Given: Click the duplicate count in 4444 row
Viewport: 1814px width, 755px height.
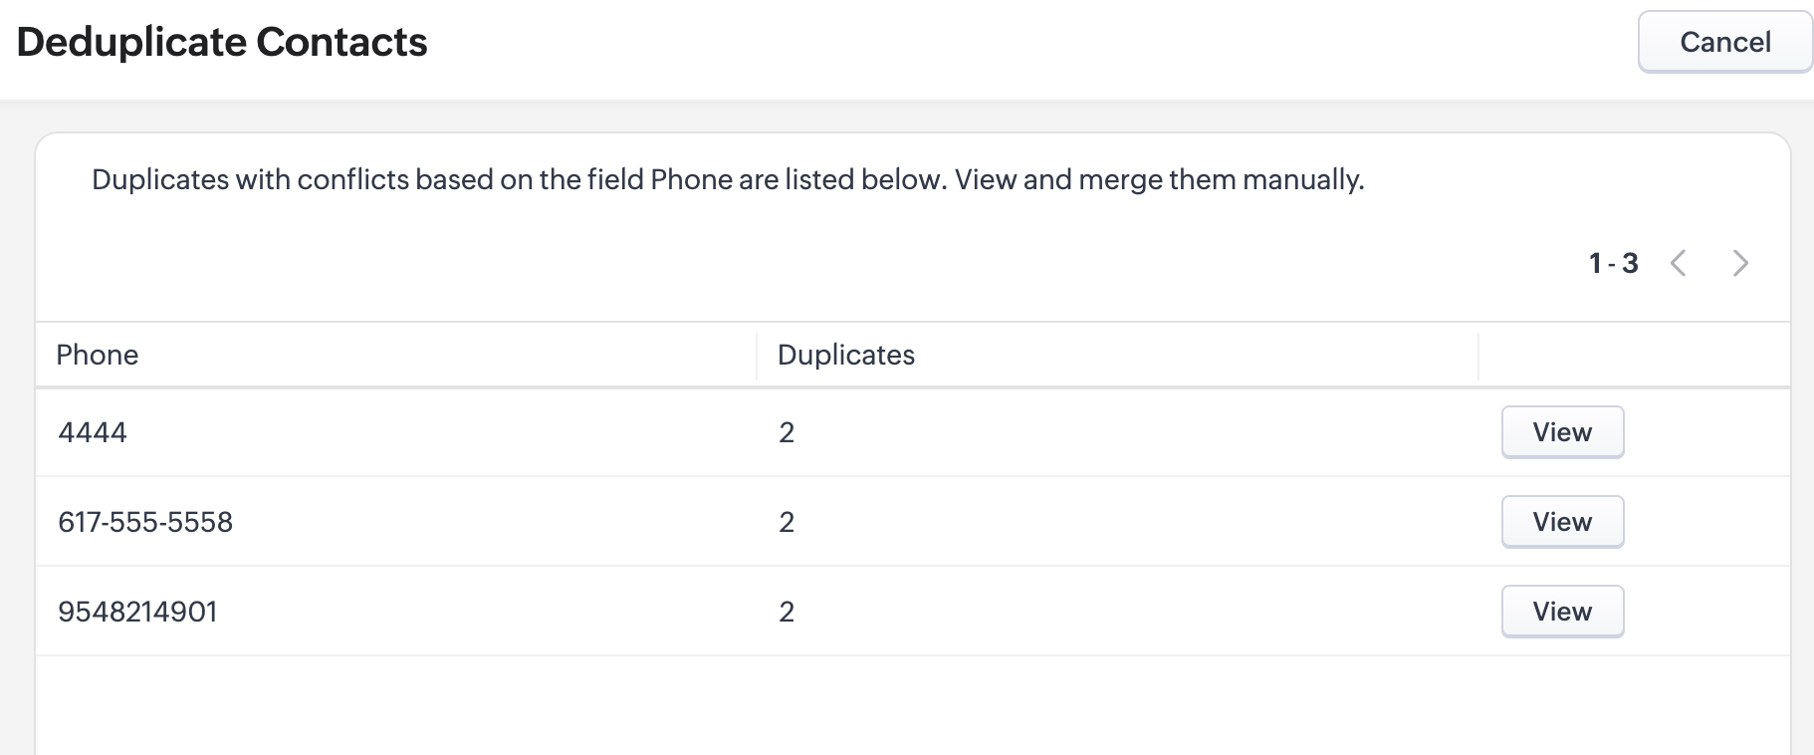Looking at the screenshot, I should pos(787,432).
